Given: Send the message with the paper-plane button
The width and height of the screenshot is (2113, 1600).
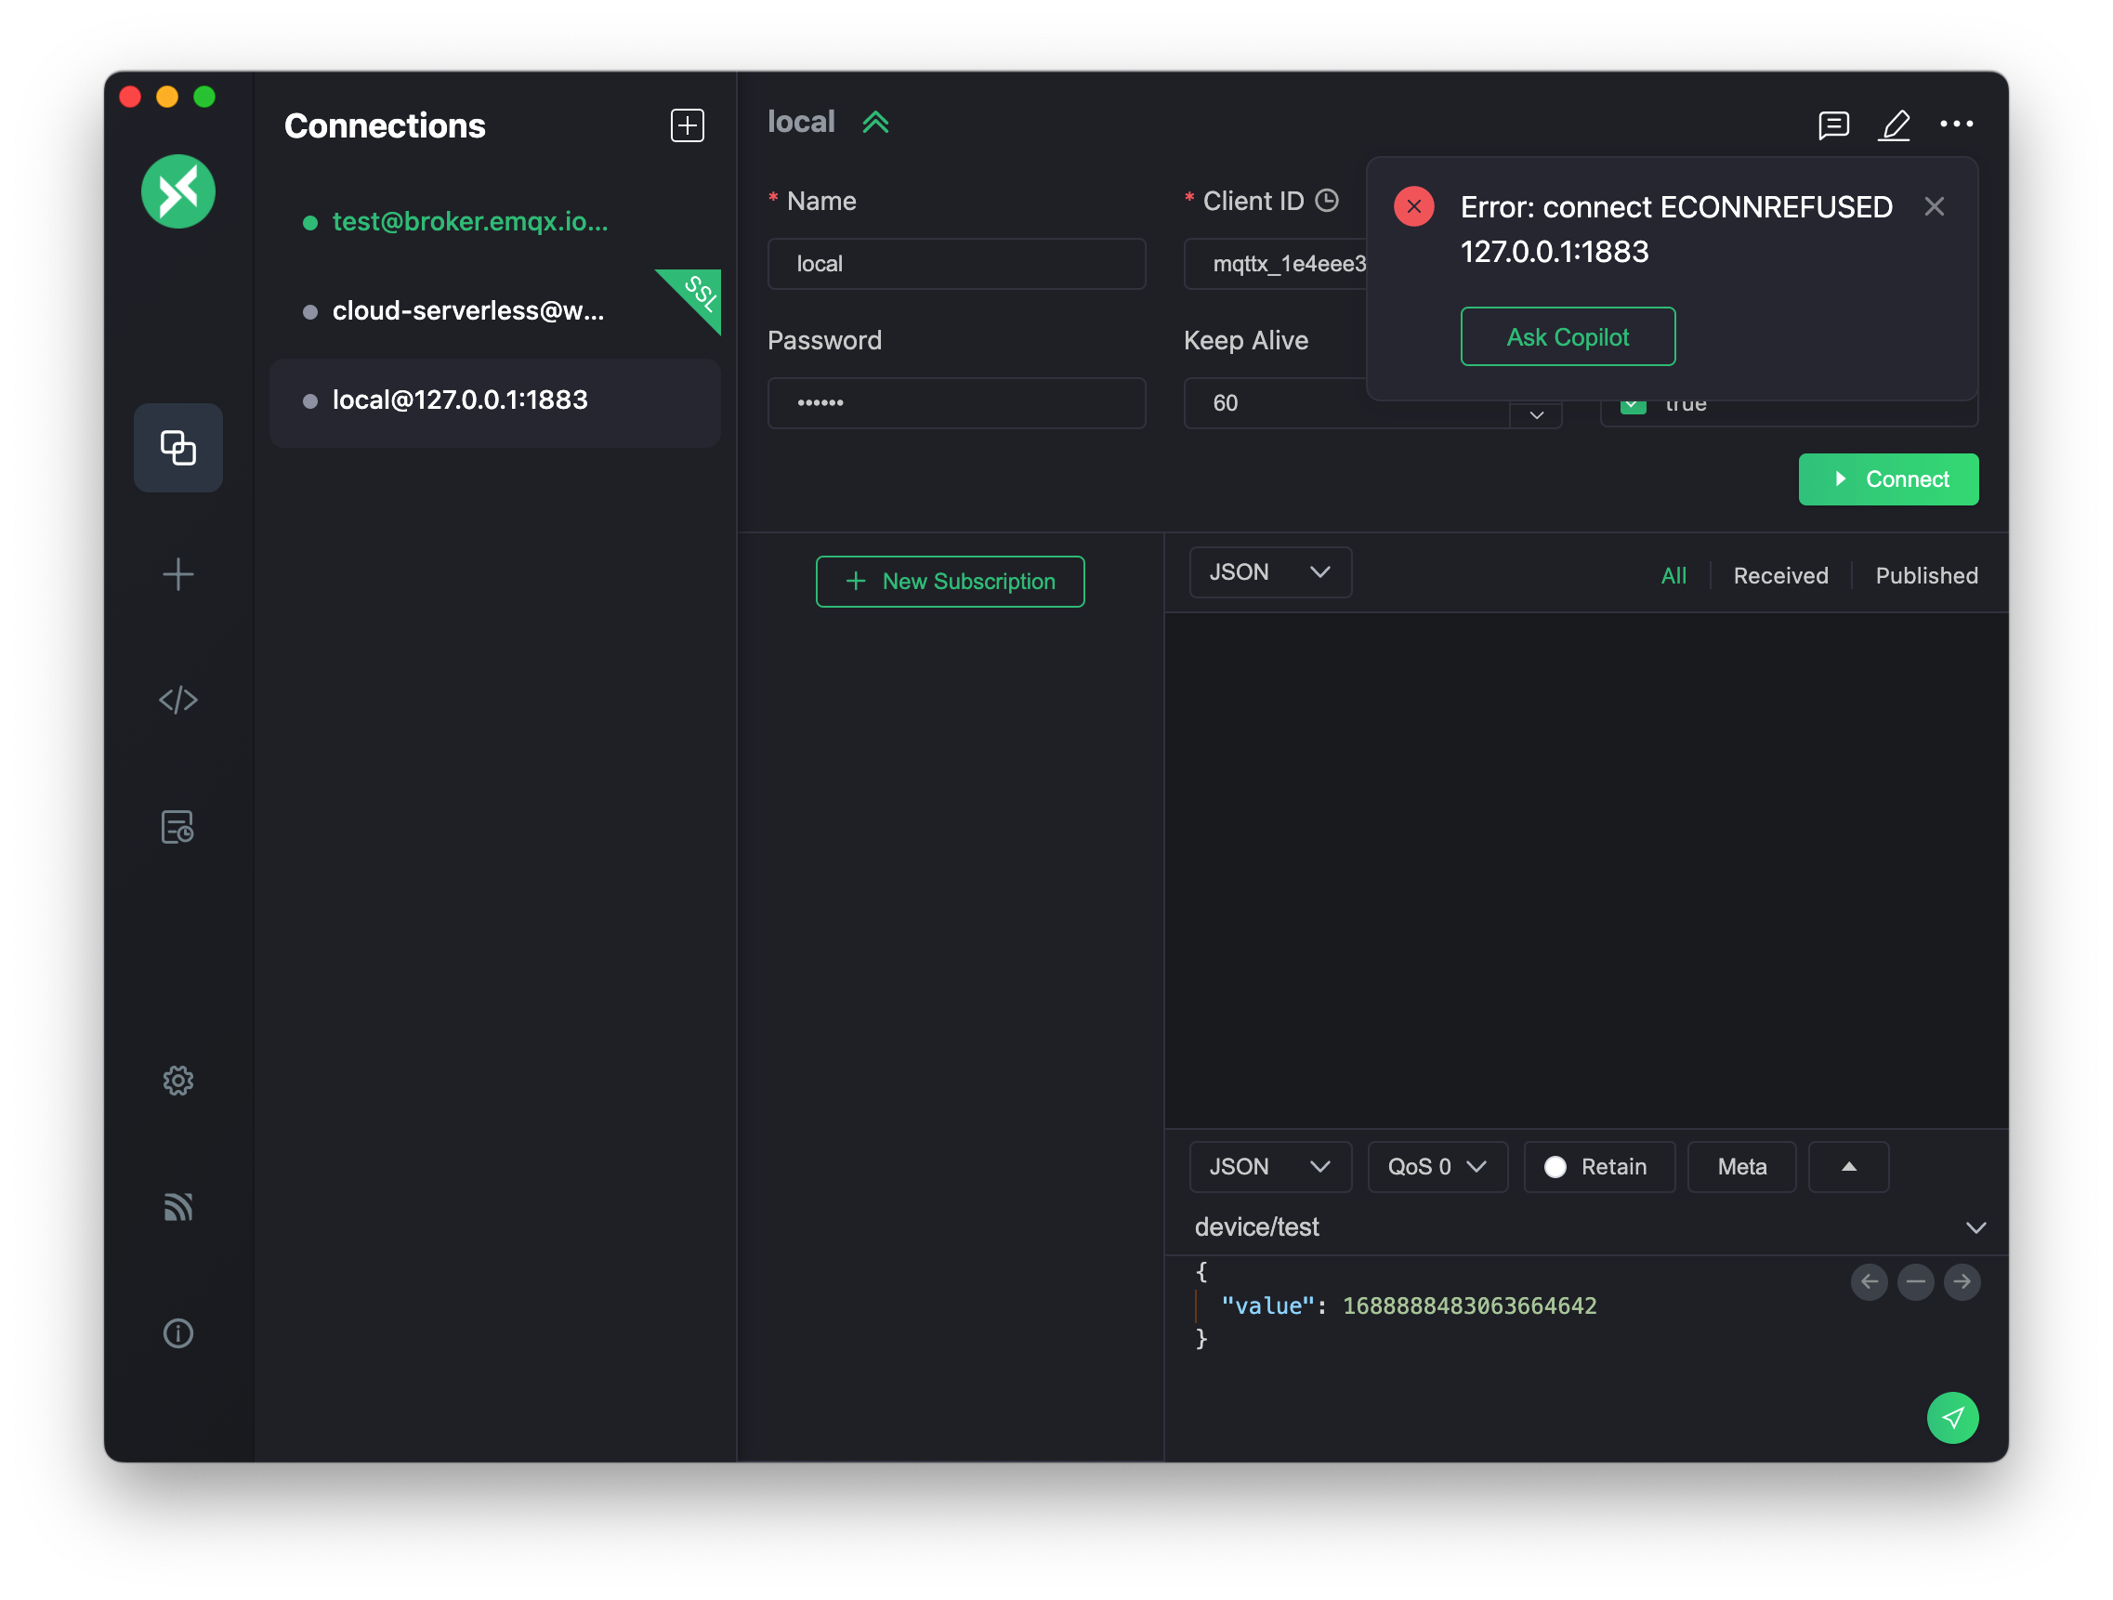Looking at the screenshot, I should click(x=1951, y=1418).
